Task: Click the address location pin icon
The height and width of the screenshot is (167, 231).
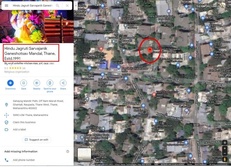Action: tap(6, 105)
